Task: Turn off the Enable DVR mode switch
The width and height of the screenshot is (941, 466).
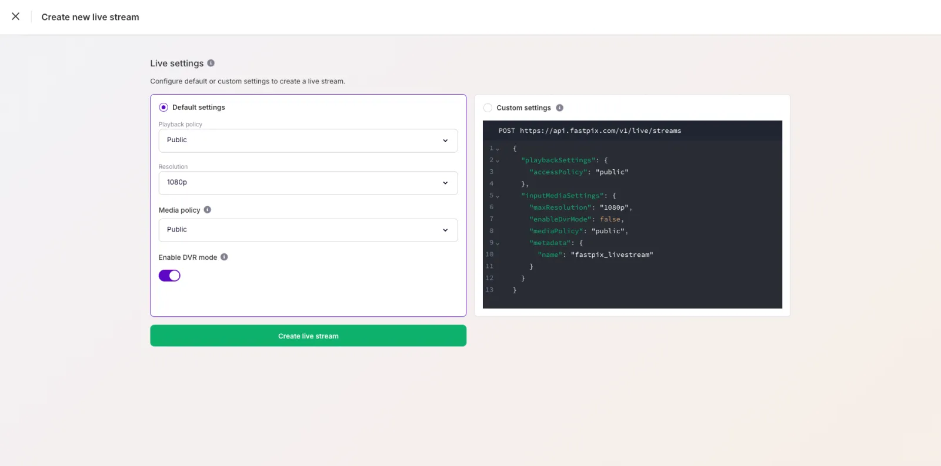Action: (x=169, y=276)
